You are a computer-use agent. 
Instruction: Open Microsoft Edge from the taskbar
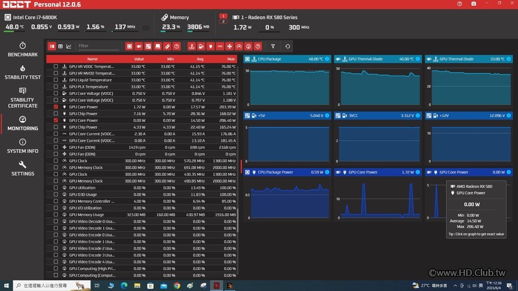[x=124, y=286]
